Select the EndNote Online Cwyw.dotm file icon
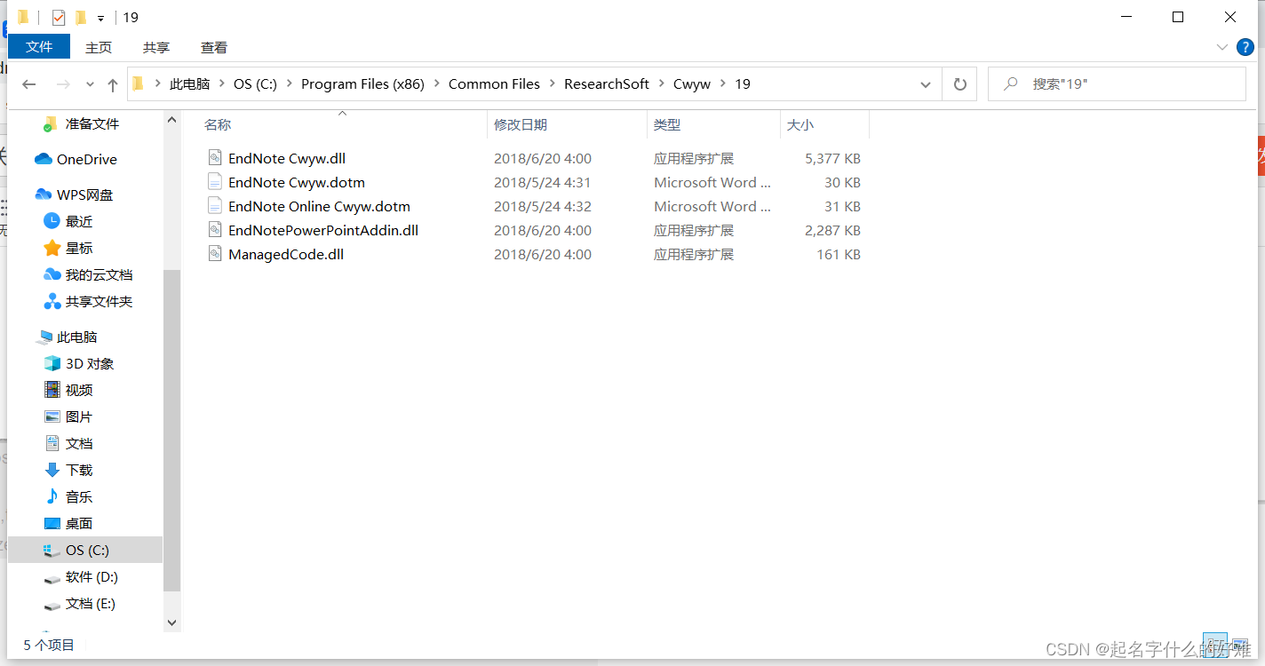The image size is (1265, 666). click(x=214, y=206)
